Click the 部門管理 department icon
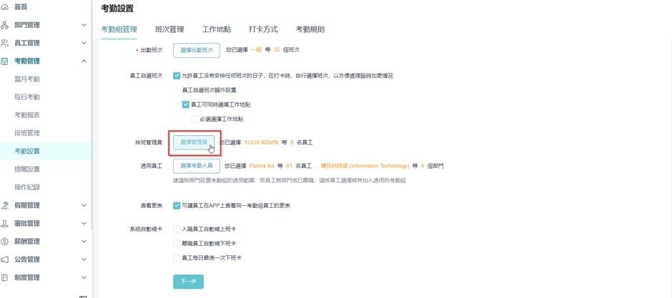The width and height of the screenshot is (672, 298). click(x=5, y=25)
